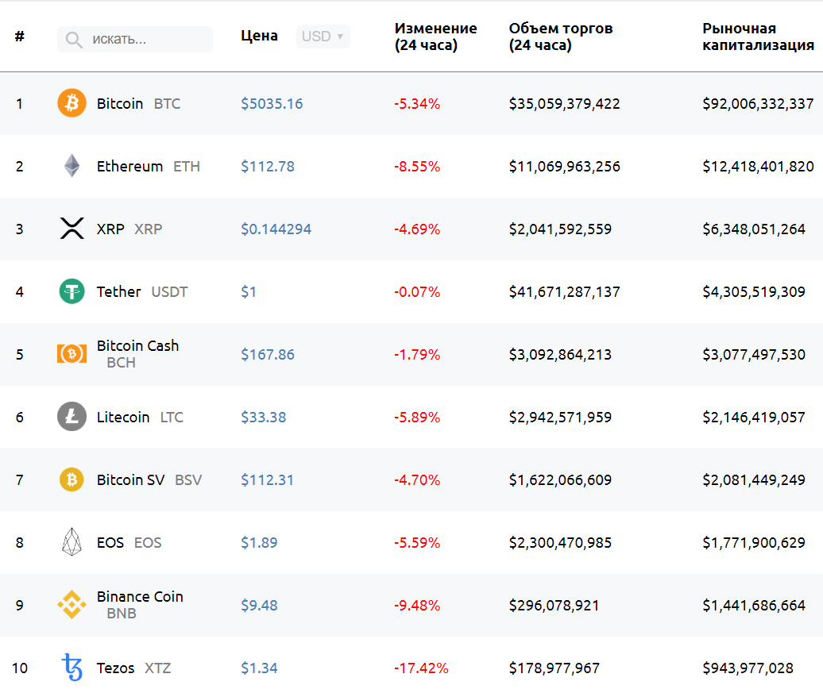This screenshot has height=693, width=823.
Task: Click the Bitcoin Cash logo icon
Action: pyautogui.click(x=71, y=354)
